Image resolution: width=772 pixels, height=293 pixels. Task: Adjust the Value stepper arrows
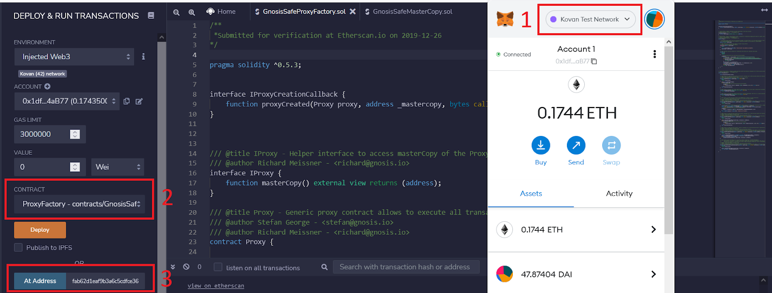coord(75,167)
